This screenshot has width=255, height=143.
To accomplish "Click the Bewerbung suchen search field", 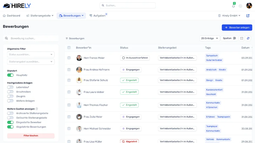I will click(31, 38).
